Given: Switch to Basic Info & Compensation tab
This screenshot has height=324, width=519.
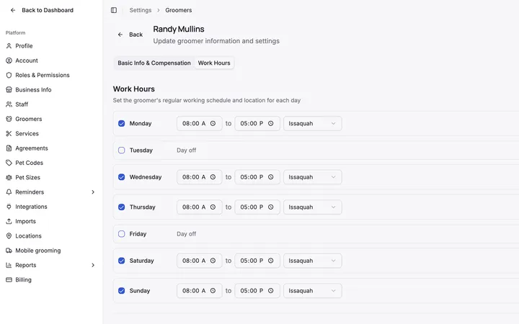Looking at the screenshot, I should point(154,63).
